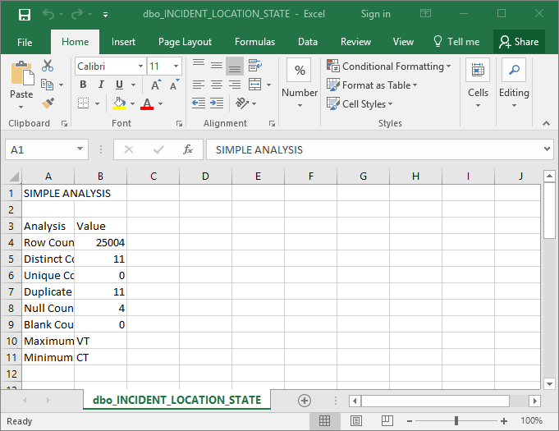Toggle Bold formatting
The height and width of the screenshot is (431, 559).
[83, 85]
